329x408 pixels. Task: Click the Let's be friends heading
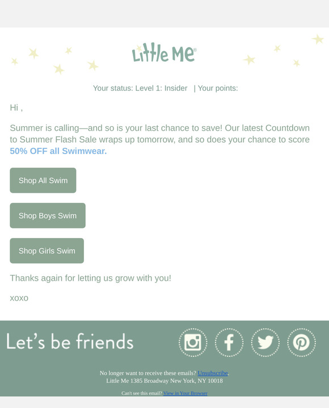point(70,341)
